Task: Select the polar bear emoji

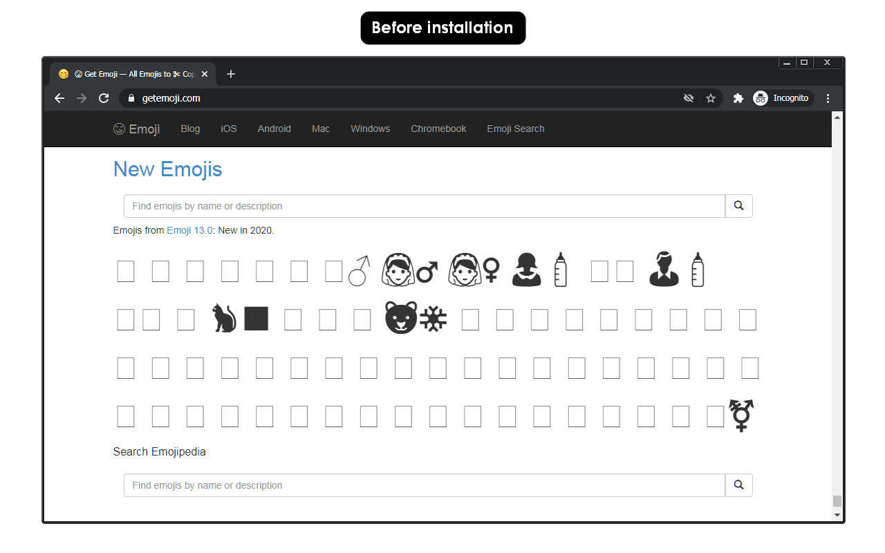Action: click(416, 318)
